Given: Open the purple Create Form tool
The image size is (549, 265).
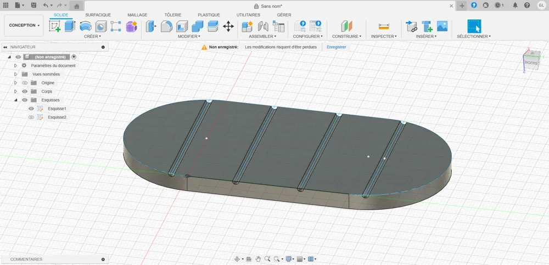Looking at the screenshot, I should (132, 26).
